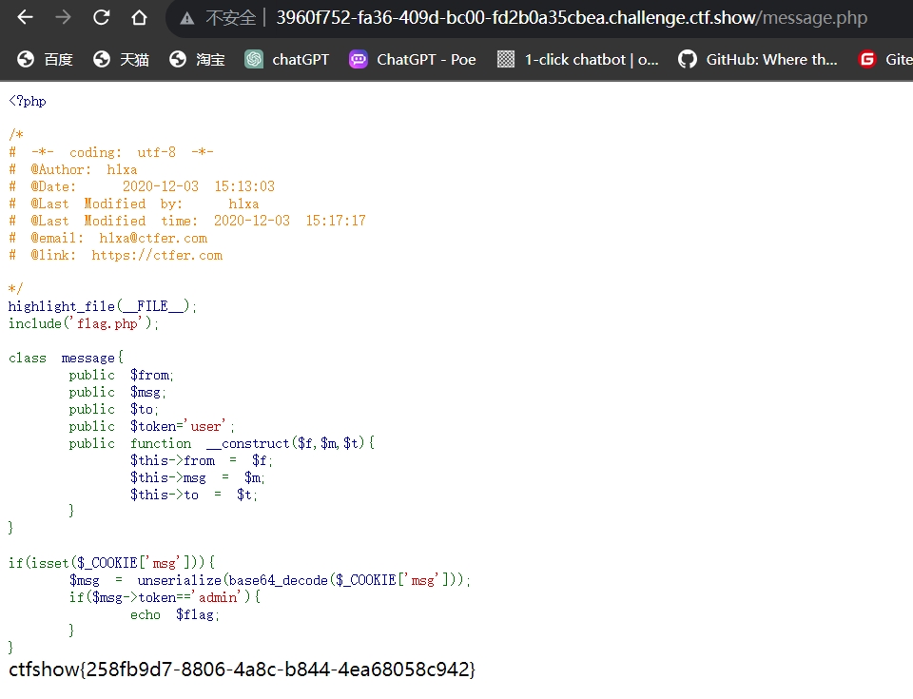Click the __construct($f,$m,$t) function line

(x=222, y=443)
